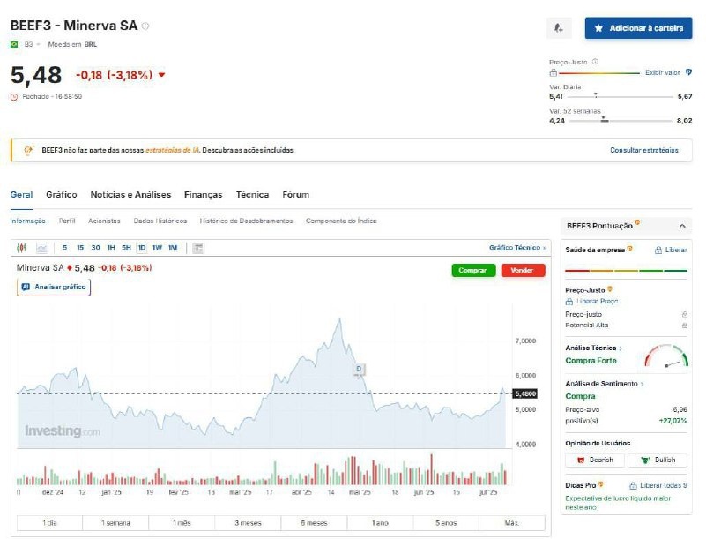Click the info icon beside Minerva SA title
Screen dimensions: 706x539
point(145,26)
